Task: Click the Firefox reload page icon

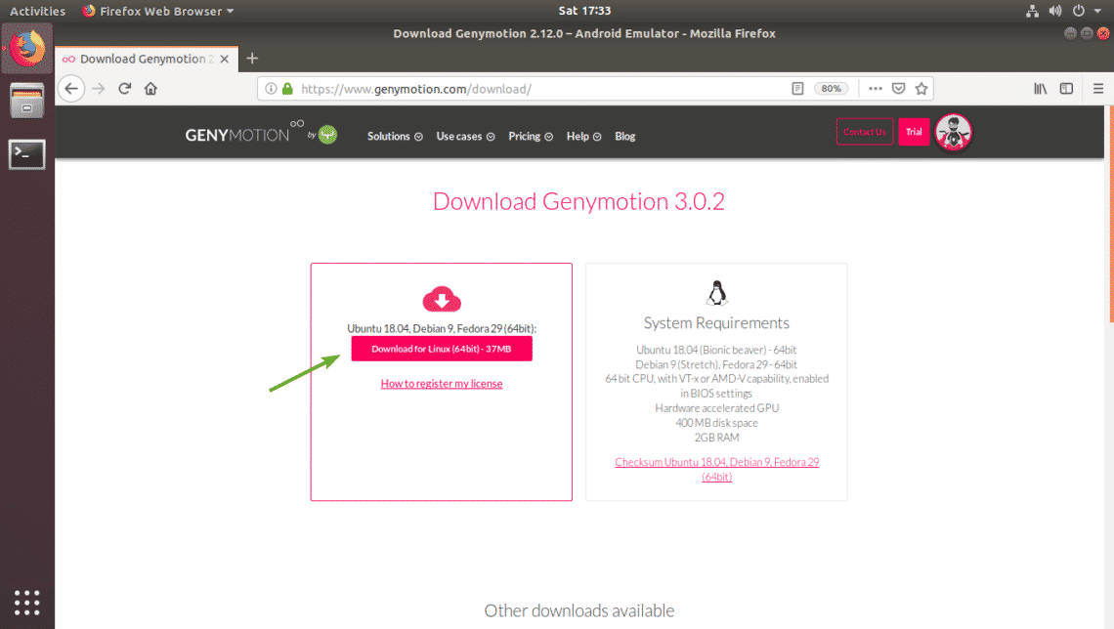Action: (125, 88)
